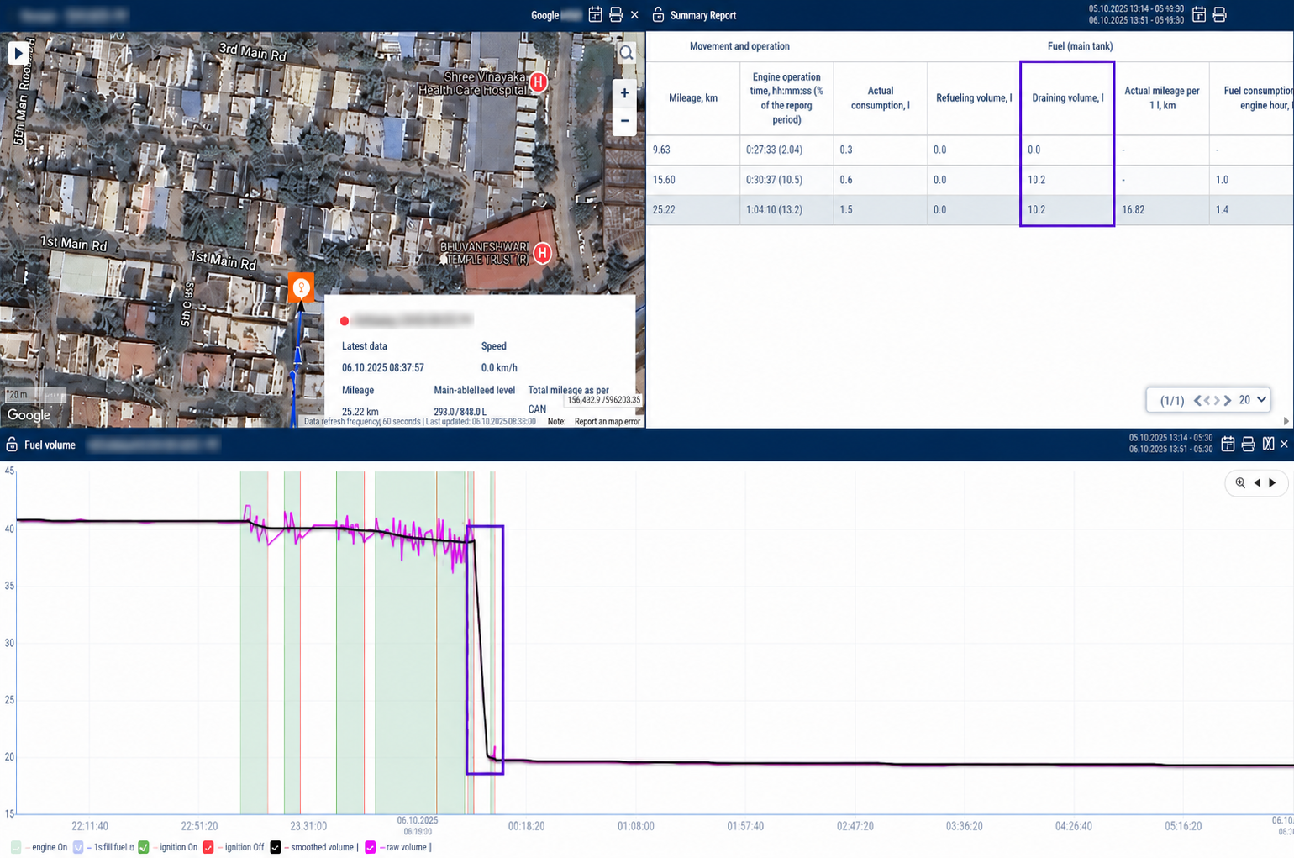Print the Summary Report

click(1219, 14)
